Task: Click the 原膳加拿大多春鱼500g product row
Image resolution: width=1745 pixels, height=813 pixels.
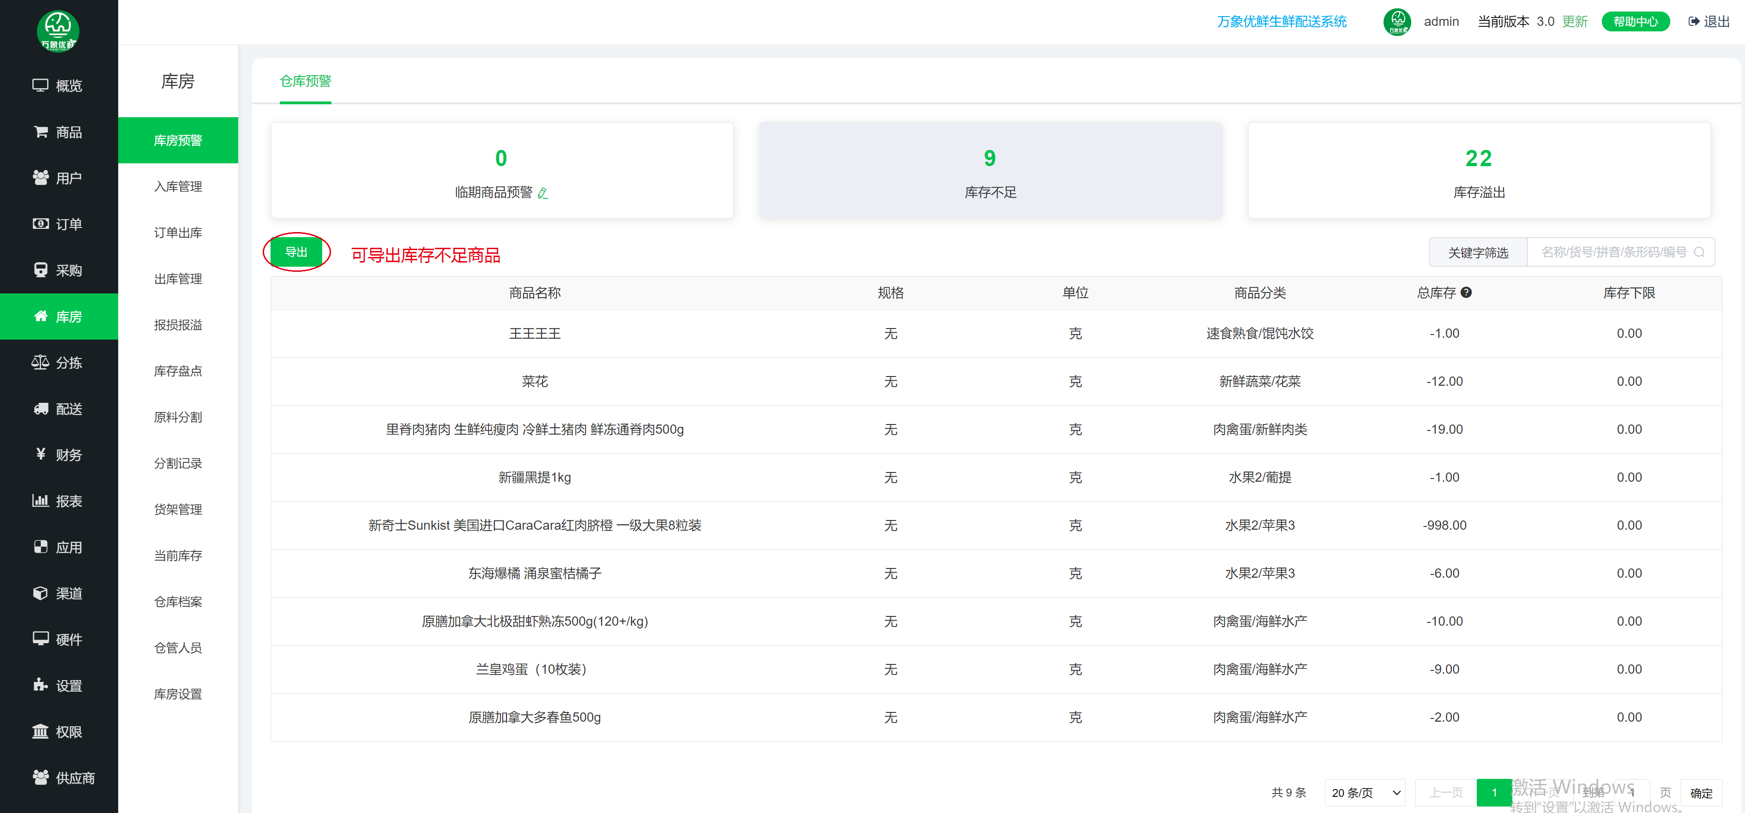Action: [997, 717]
